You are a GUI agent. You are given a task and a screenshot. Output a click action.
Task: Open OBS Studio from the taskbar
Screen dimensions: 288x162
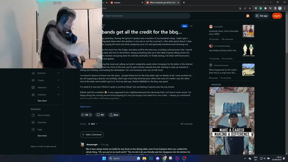pyautogui.click(x=184, y=158)
